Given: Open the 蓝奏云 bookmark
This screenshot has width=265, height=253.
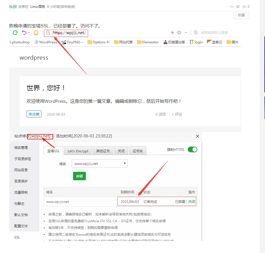Looking at the screenshot, I should pos(215,42).
